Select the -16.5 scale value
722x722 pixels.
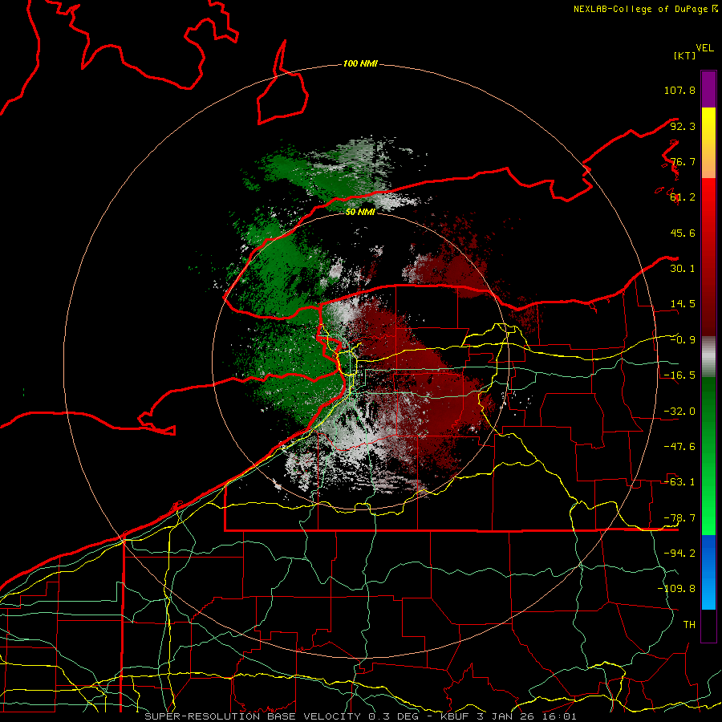tap(679, 375)
